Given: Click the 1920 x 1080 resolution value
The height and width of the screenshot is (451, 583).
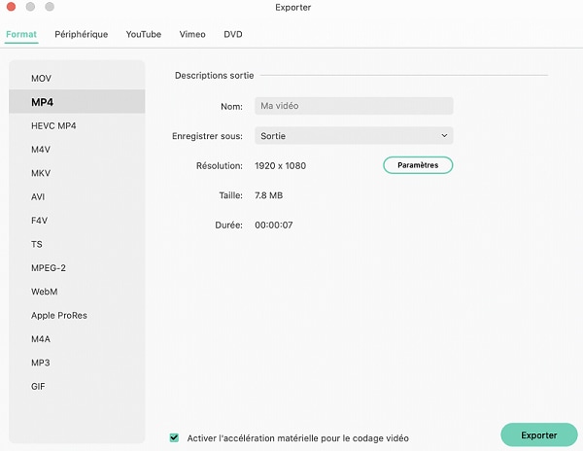Looking at the screenshot, I should click(281, 166).
